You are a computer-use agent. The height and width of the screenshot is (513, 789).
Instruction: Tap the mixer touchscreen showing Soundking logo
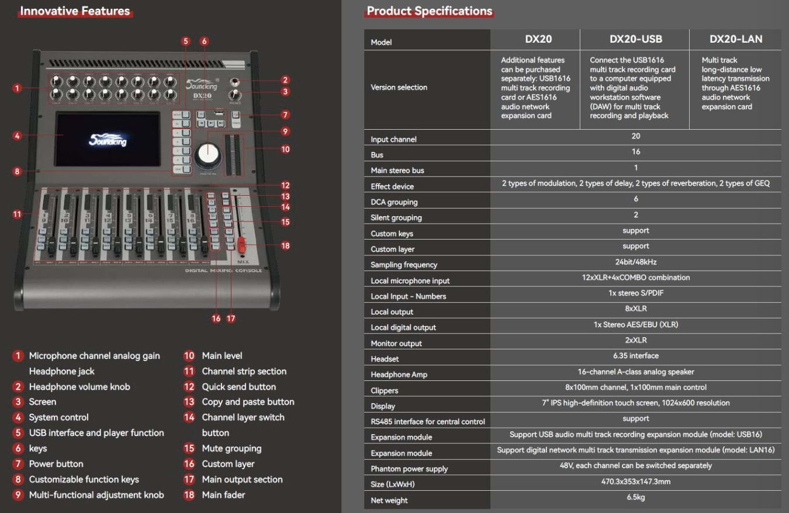[108, 139]
